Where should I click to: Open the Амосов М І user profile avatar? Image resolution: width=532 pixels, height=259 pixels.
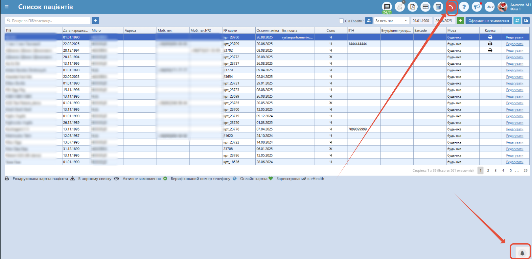pyautogui.click(x=502, y=7)
